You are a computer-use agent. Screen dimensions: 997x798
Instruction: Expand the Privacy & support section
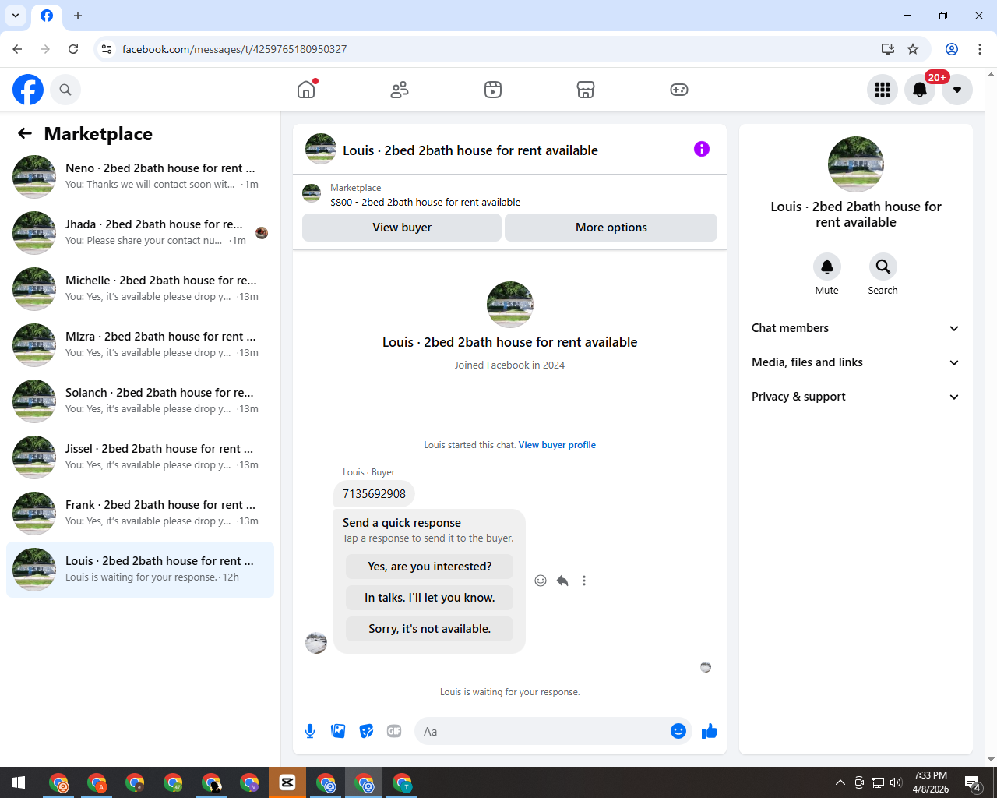855,397
